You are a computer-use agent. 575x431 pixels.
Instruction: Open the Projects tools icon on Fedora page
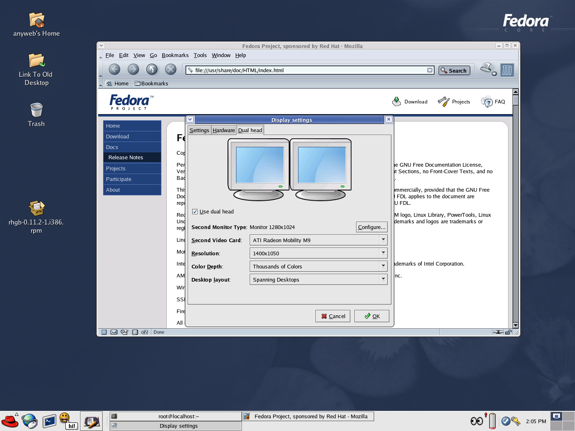(444, 101)
